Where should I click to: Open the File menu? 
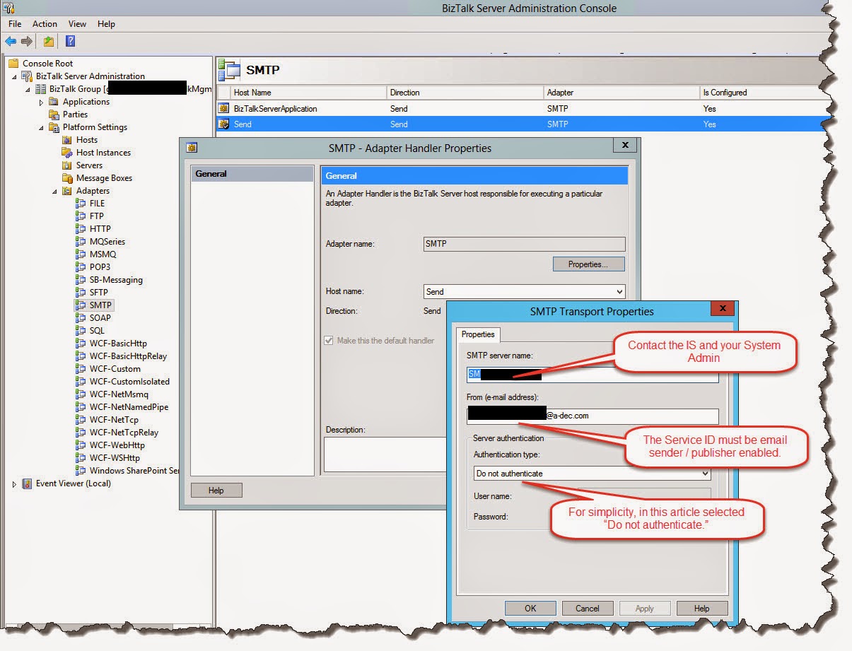[15, 24]
